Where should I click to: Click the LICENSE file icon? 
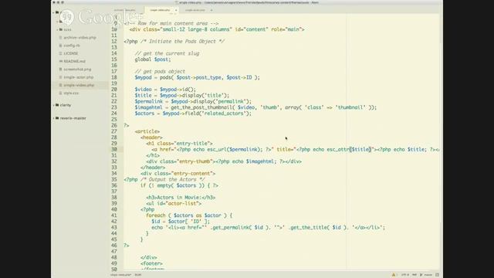(x=60, y=53)
